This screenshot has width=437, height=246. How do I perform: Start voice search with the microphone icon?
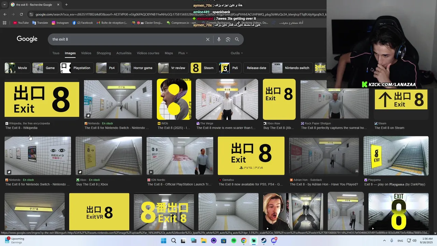[219, 39]
